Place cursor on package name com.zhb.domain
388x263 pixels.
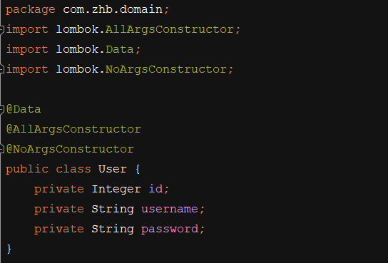click(x=113, y=9)
